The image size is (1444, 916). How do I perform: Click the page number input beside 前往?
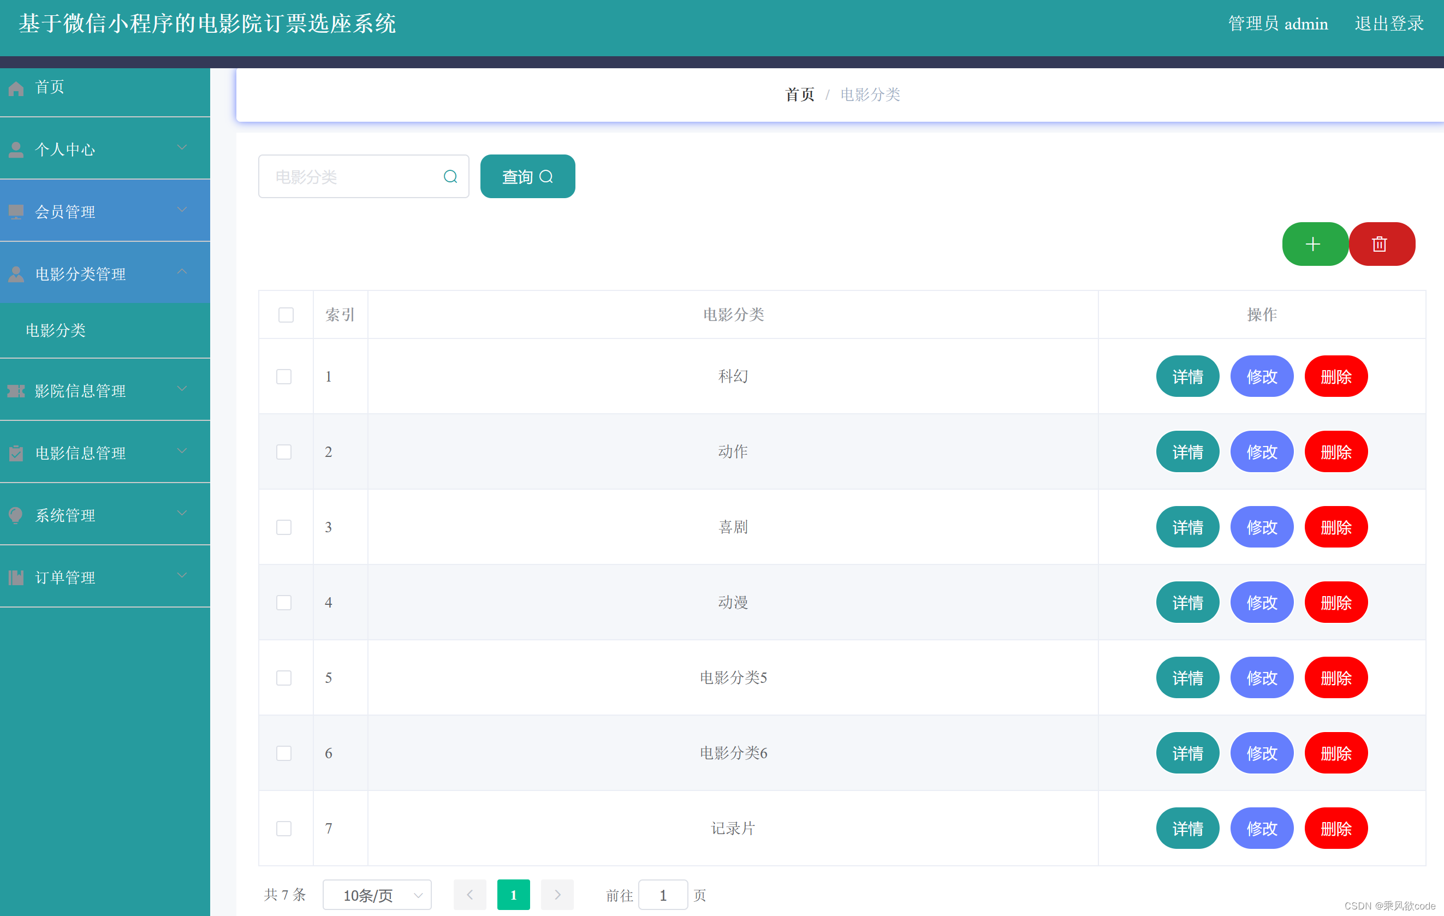point(663,894)
